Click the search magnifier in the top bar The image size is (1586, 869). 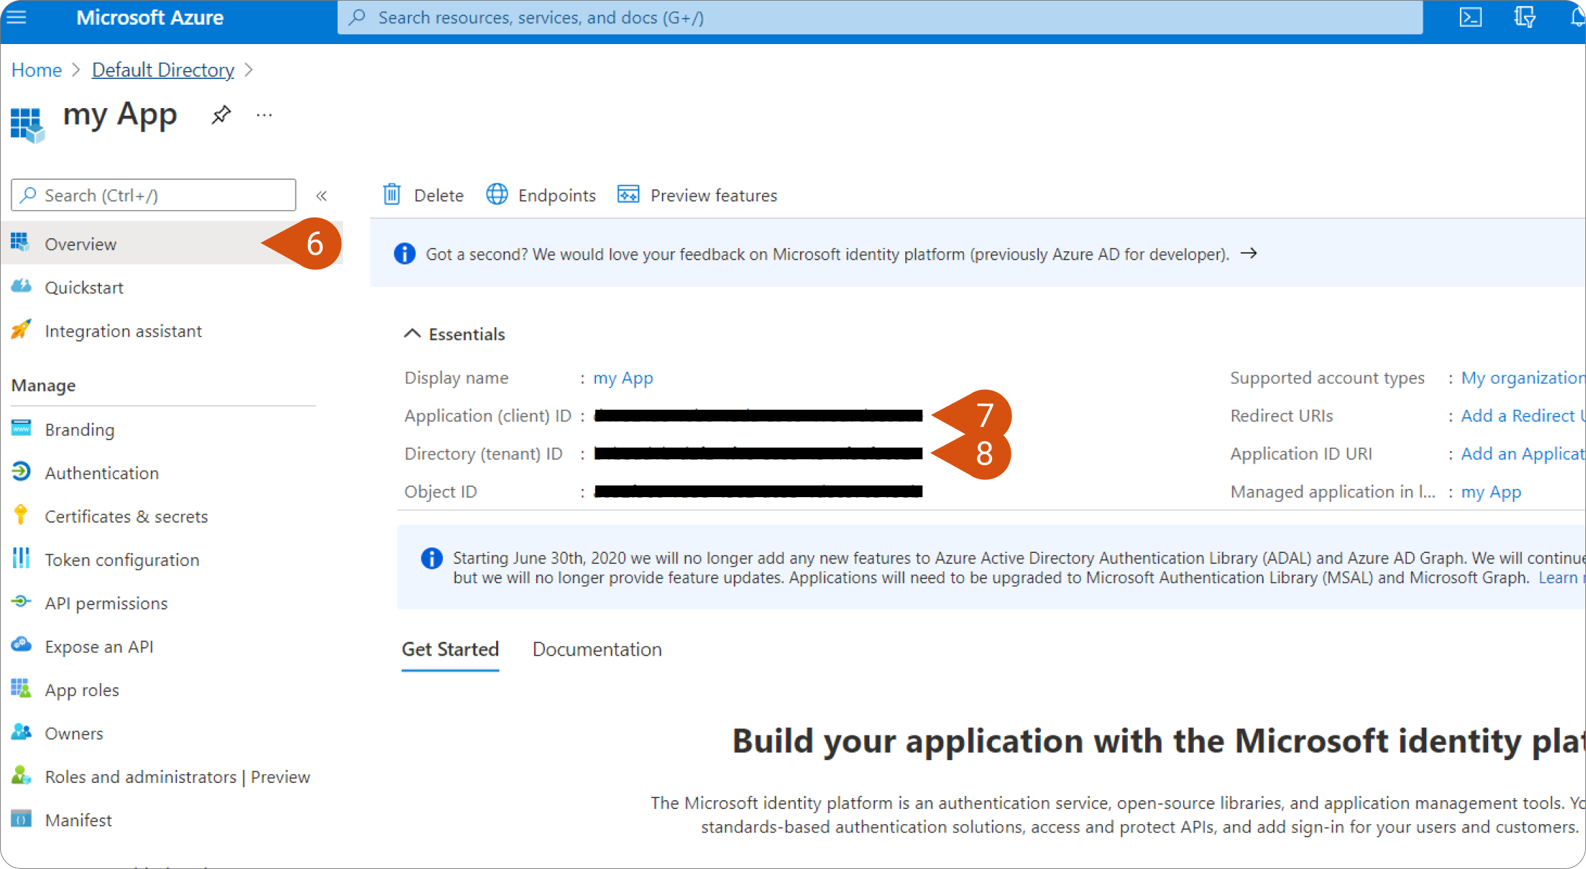[356, 17]
